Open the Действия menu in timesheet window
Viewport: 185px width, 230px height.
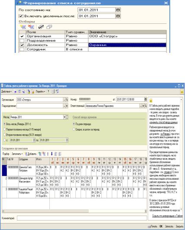tap(6, 91)
